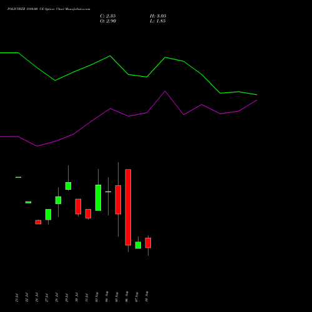Screen dimensions: 312x312
Task: Click the "07 Aug" date axis label
Action: 137,297
